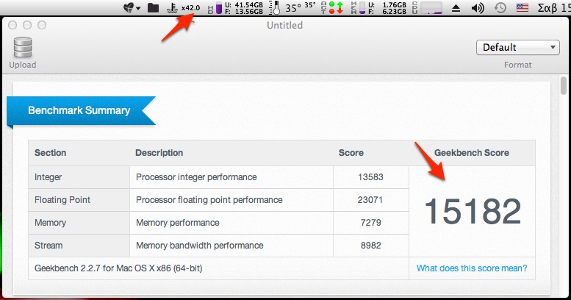Open the x42.0 CPU multiplier menu item

[183, 7]
